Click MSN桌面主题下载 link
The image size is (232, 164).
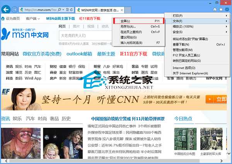point(61,18)
